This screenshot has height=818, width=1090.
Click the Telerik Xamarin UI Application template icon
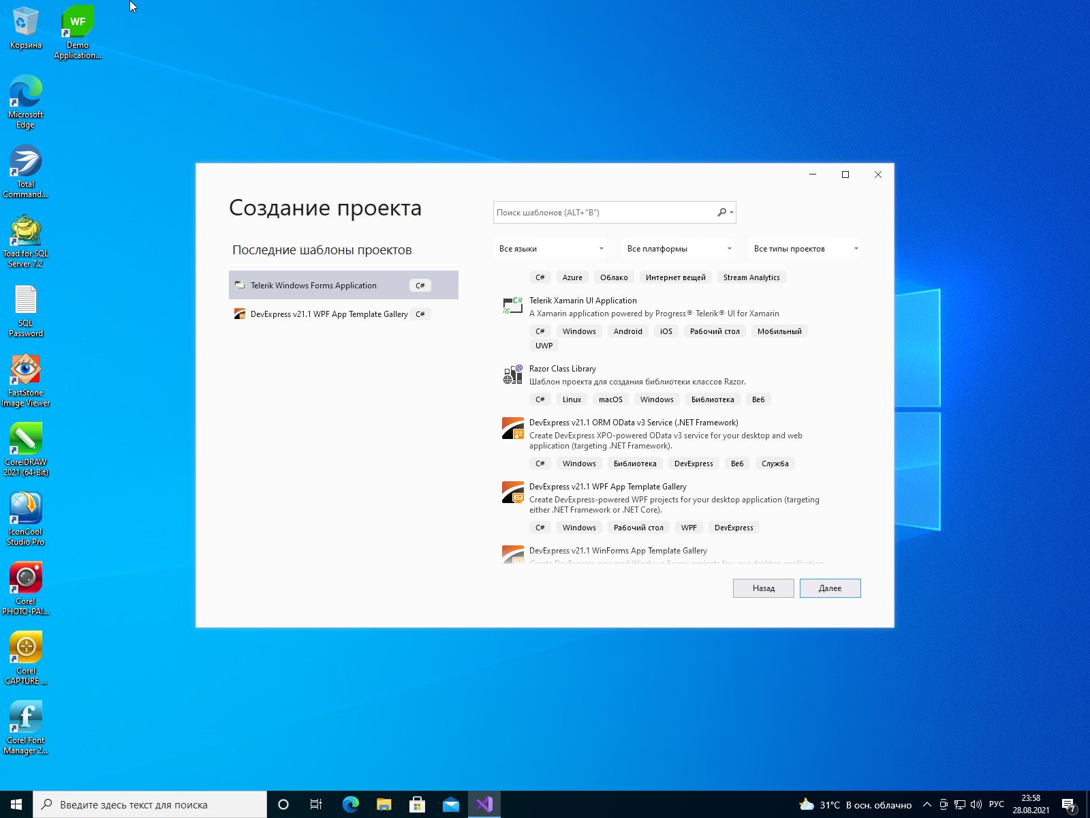(512, 305)
